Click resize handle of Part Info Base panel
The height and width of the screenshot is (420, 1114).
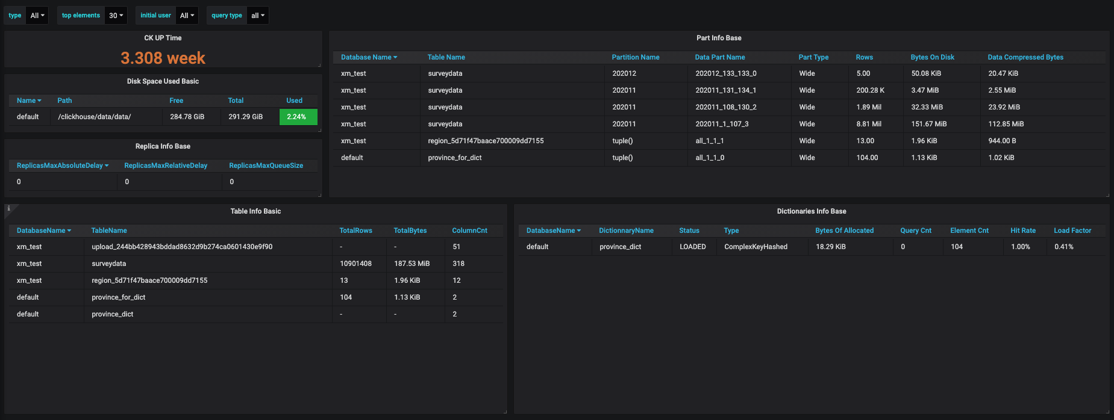click(x=1107, y=195)
